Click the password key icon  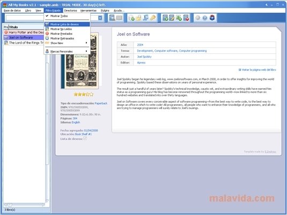tap(153, 18)
